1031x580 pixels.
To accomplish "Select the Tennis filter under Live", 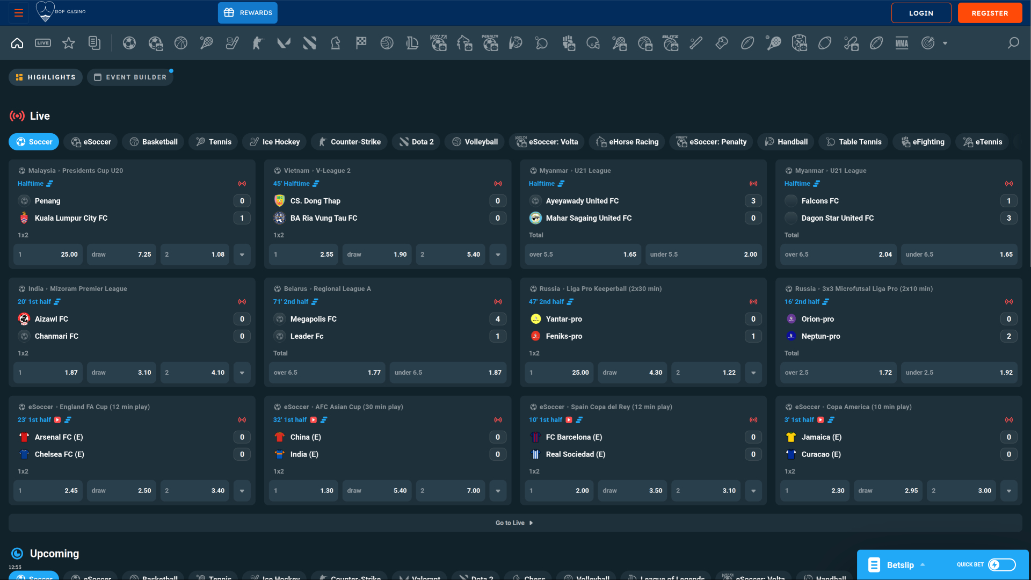I will pyautogui.click(x=213, y=142).
